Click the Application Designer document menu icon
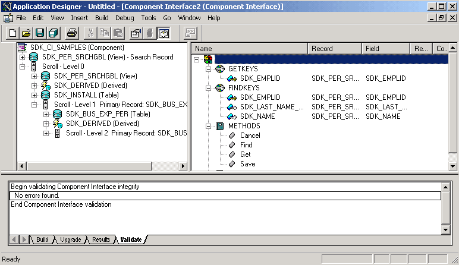This screenshot has width=459, height=265. [x=8, y=18]
